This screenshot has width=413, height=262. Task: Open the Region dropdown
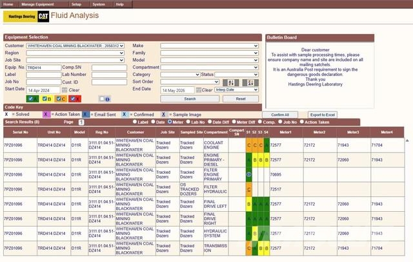click(x=76, y=53)
